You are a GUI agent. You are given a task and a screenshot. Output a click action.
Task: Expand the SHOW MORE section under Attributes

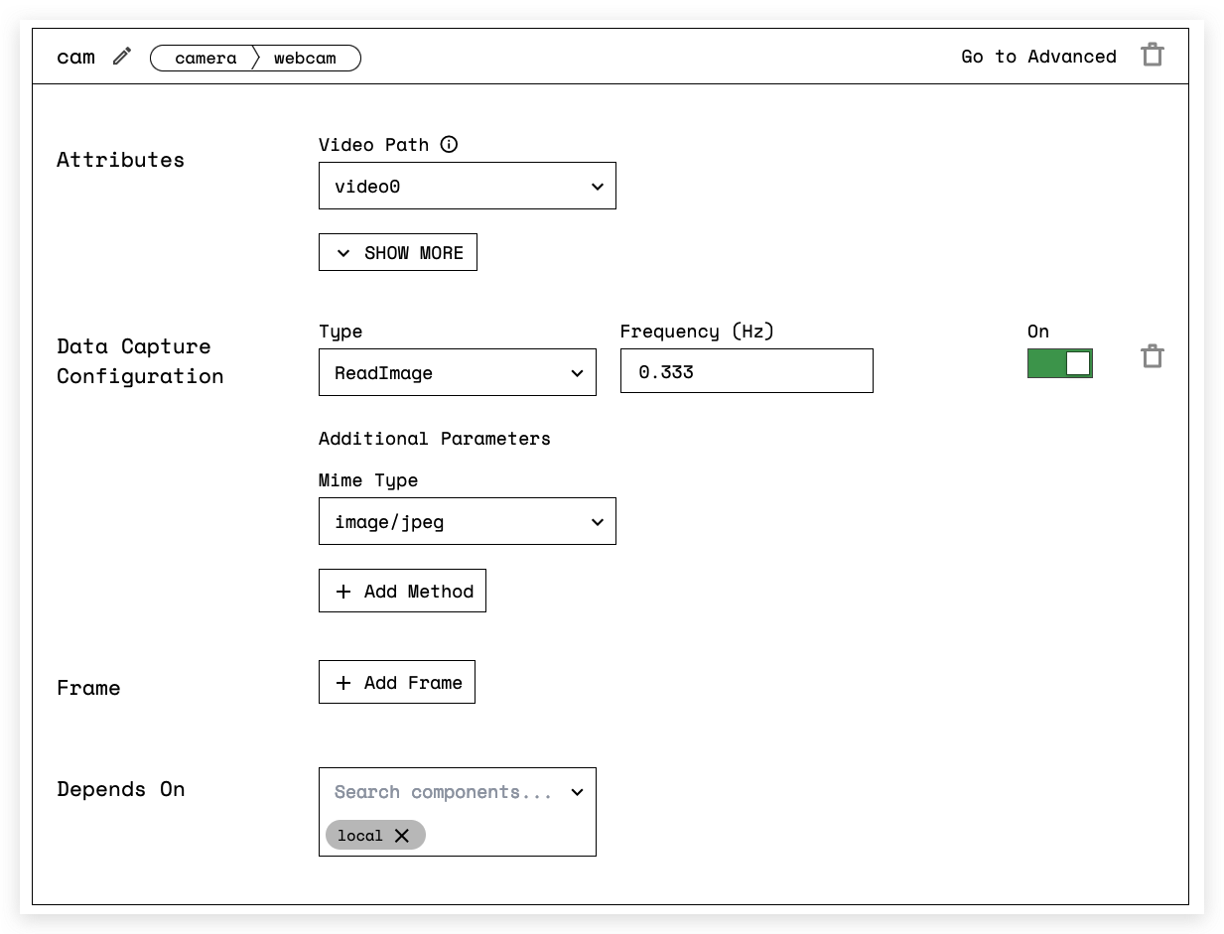tap(397, 251)
